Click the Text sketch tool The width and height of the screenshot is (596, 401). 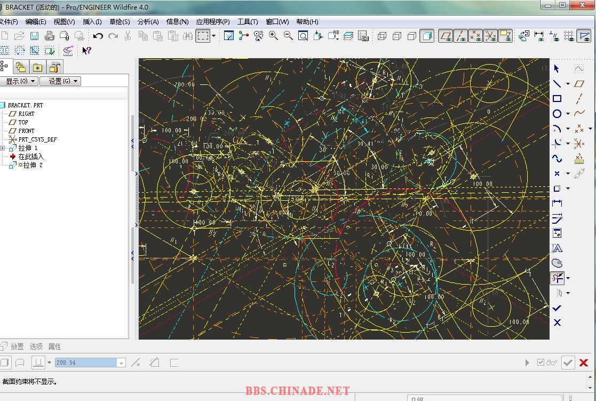(557, 248)
